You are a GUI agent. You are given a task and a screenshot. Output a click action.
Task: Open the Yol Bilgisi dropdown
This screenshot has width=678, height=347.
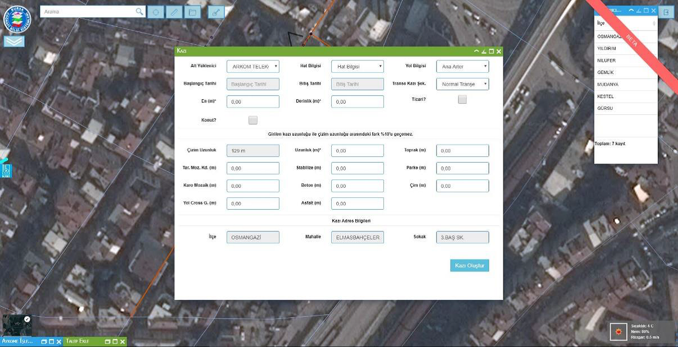click(x=462, y=67)
